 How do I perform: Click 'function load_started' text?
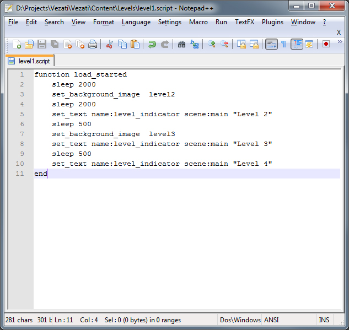click(x=80, y=74)
